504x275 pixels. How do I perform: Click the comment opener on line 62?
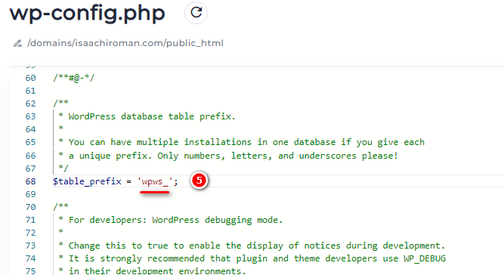click(60, 104)
